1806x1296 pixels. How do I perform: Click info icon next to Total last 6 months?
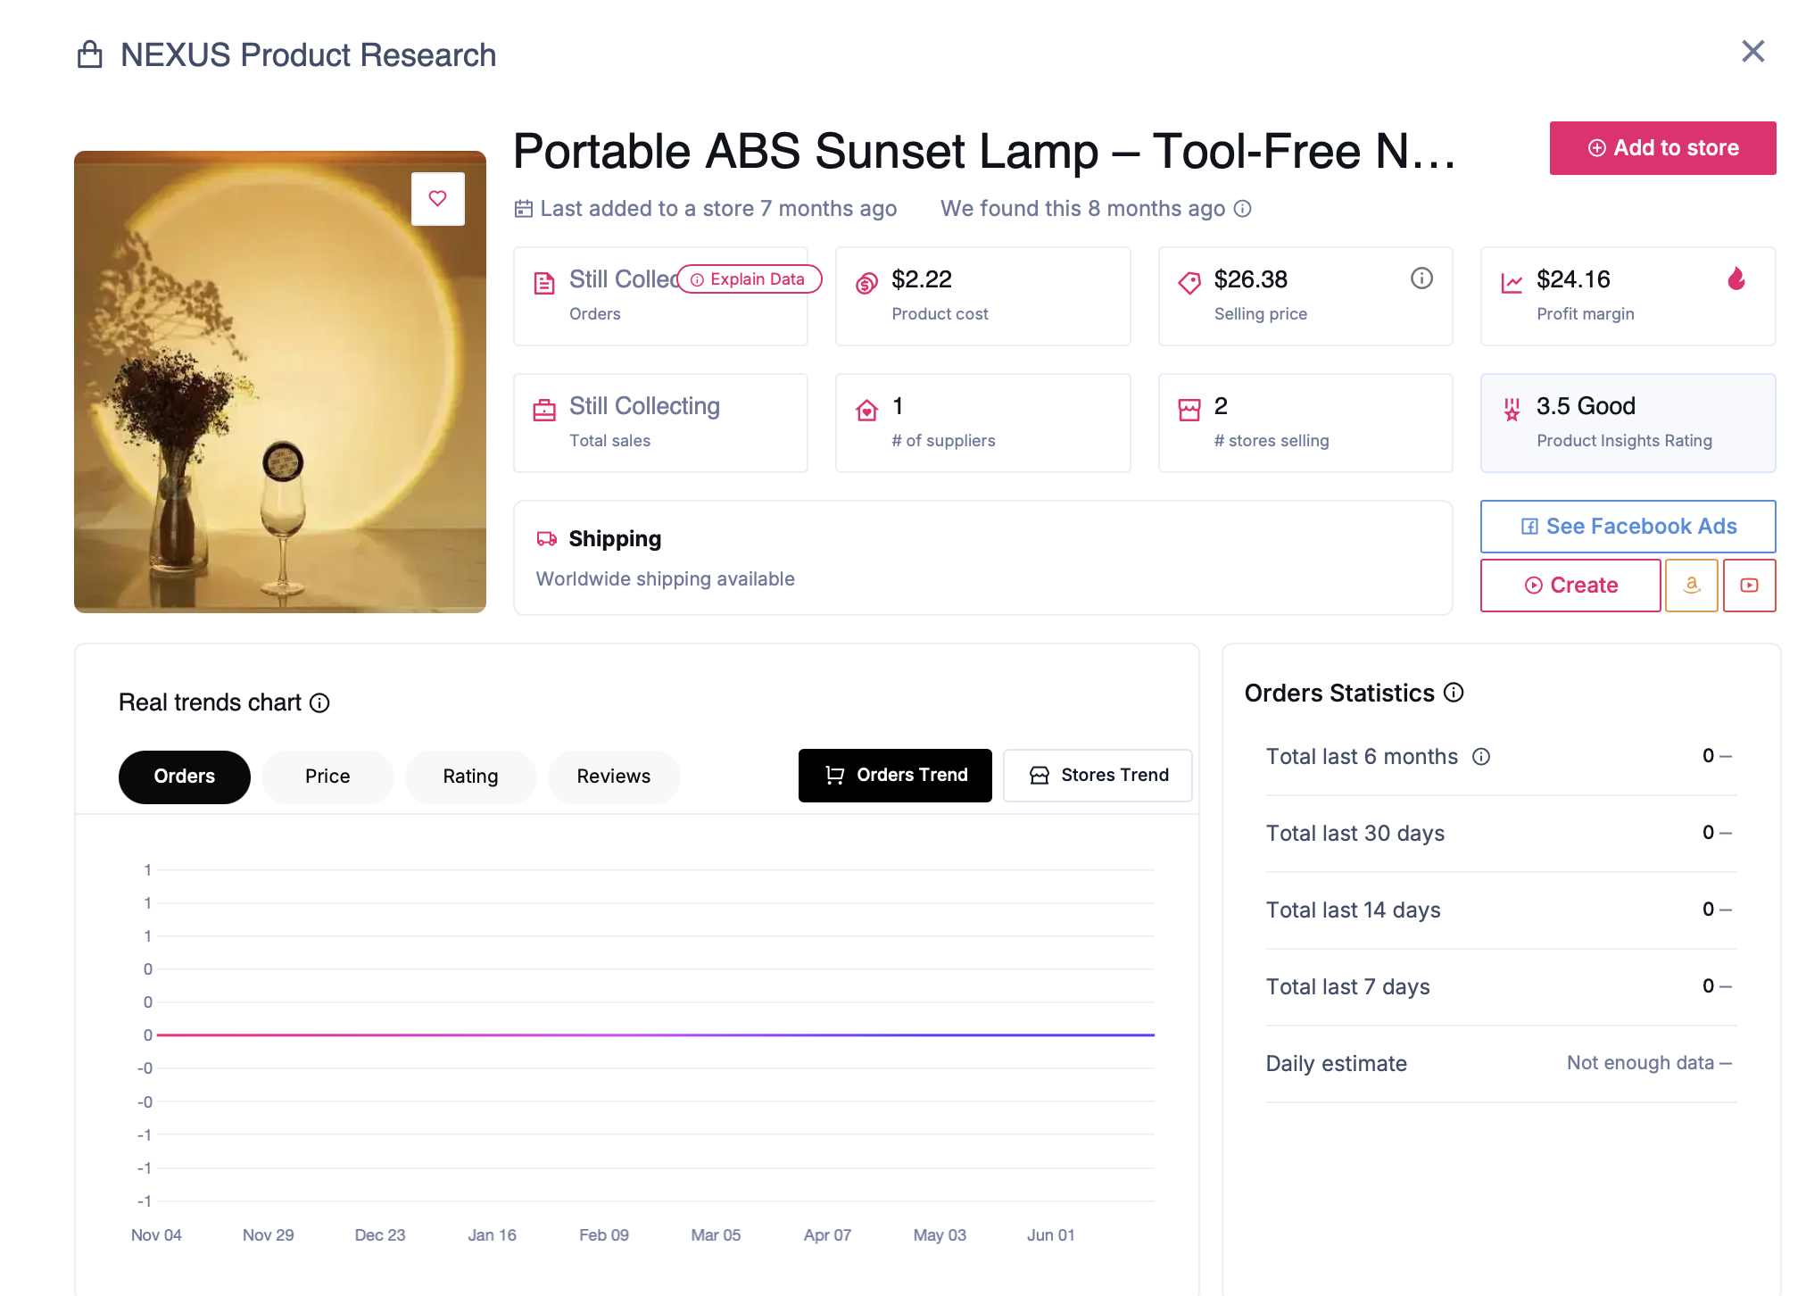point(1481,757)
